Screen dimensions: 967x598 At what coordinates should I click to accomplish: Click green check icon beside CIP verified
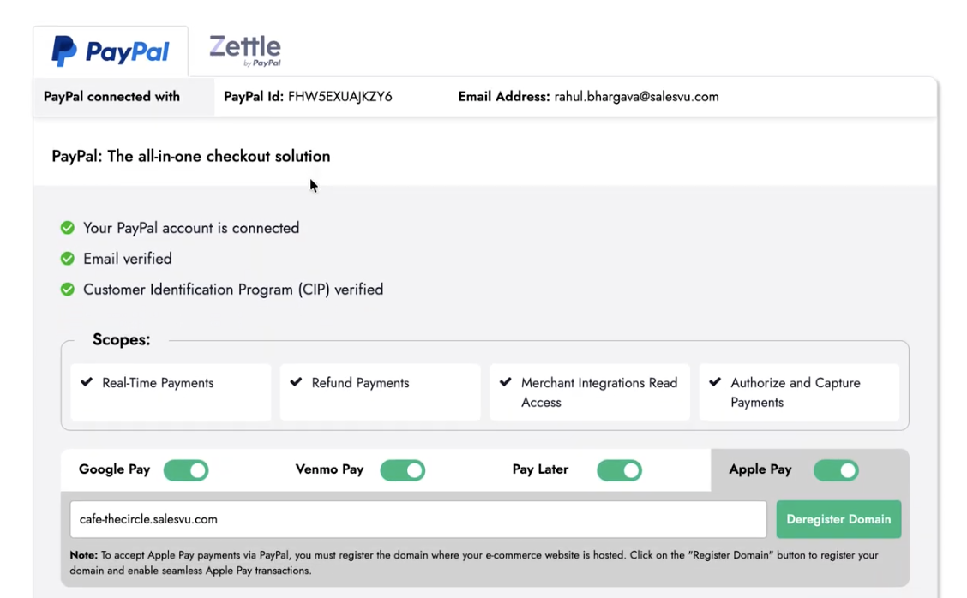click(x=68, y=290)
